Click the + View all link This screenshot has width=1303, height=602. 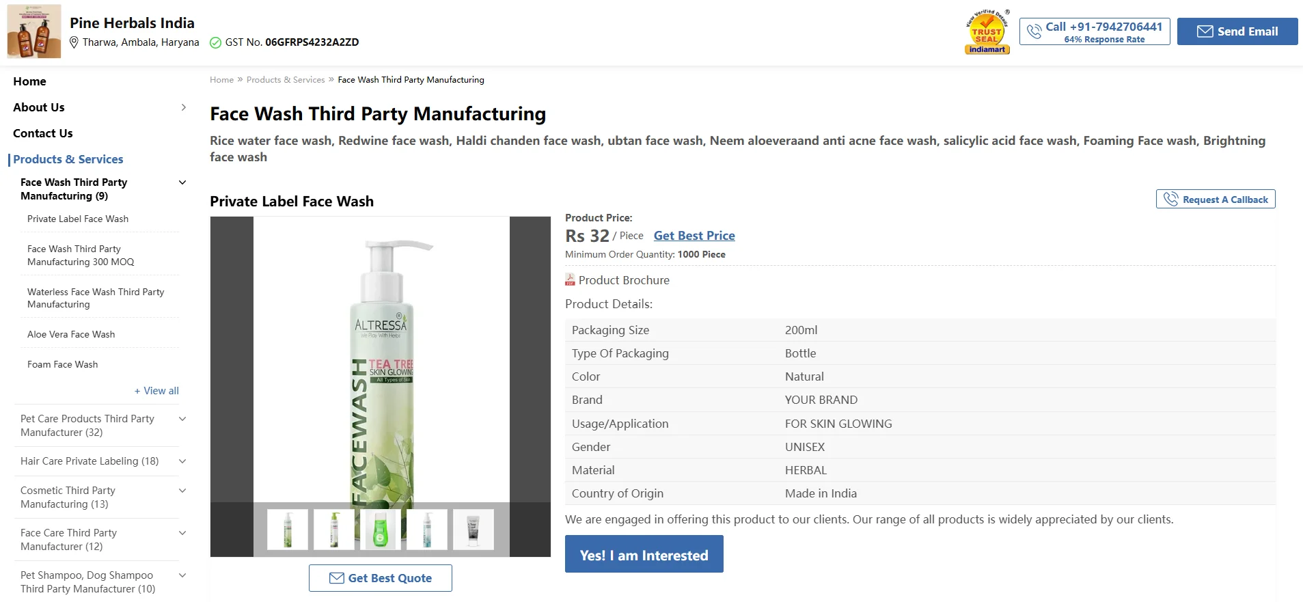coord(156,391)
